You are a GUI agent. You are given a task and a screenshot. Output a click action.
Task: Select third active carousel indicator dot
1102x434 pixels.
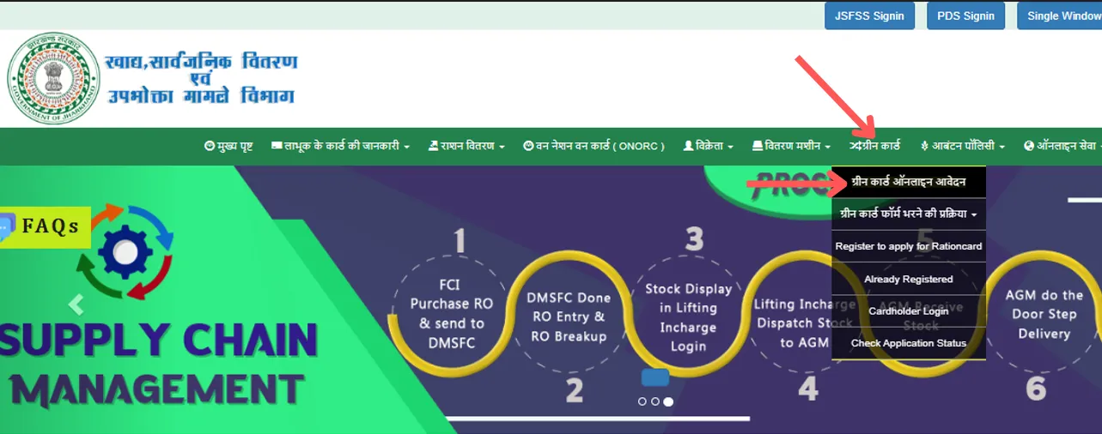[x=668, y=401]
